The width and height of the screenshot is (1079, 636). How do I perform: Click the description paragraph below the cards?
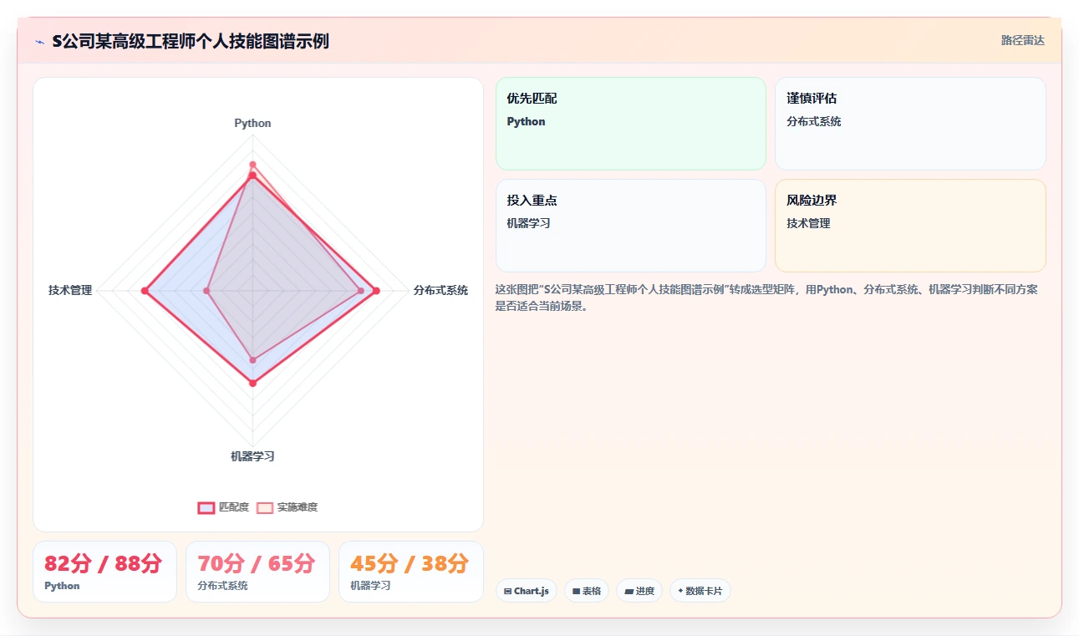[x=768, y=298]
